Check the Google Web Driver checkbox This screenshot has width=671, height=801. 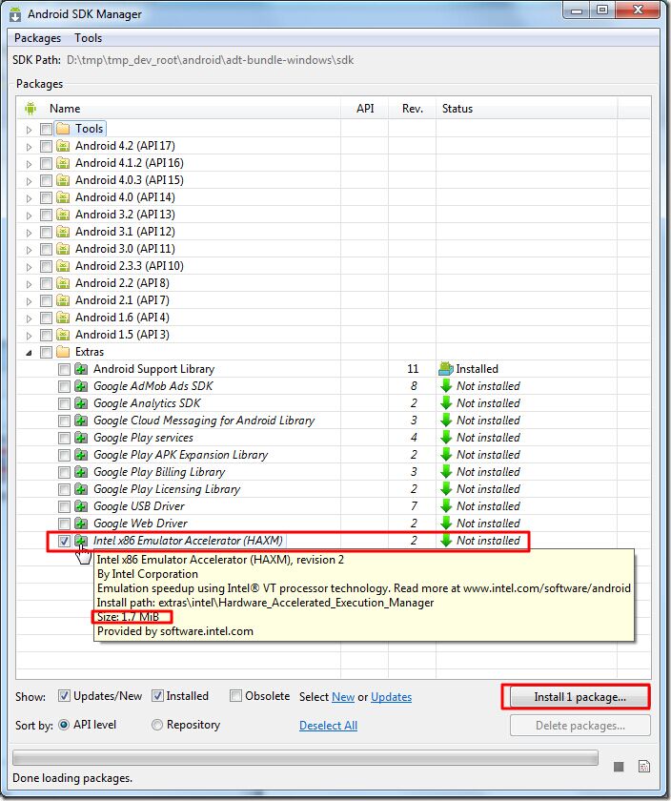point(64,524)
